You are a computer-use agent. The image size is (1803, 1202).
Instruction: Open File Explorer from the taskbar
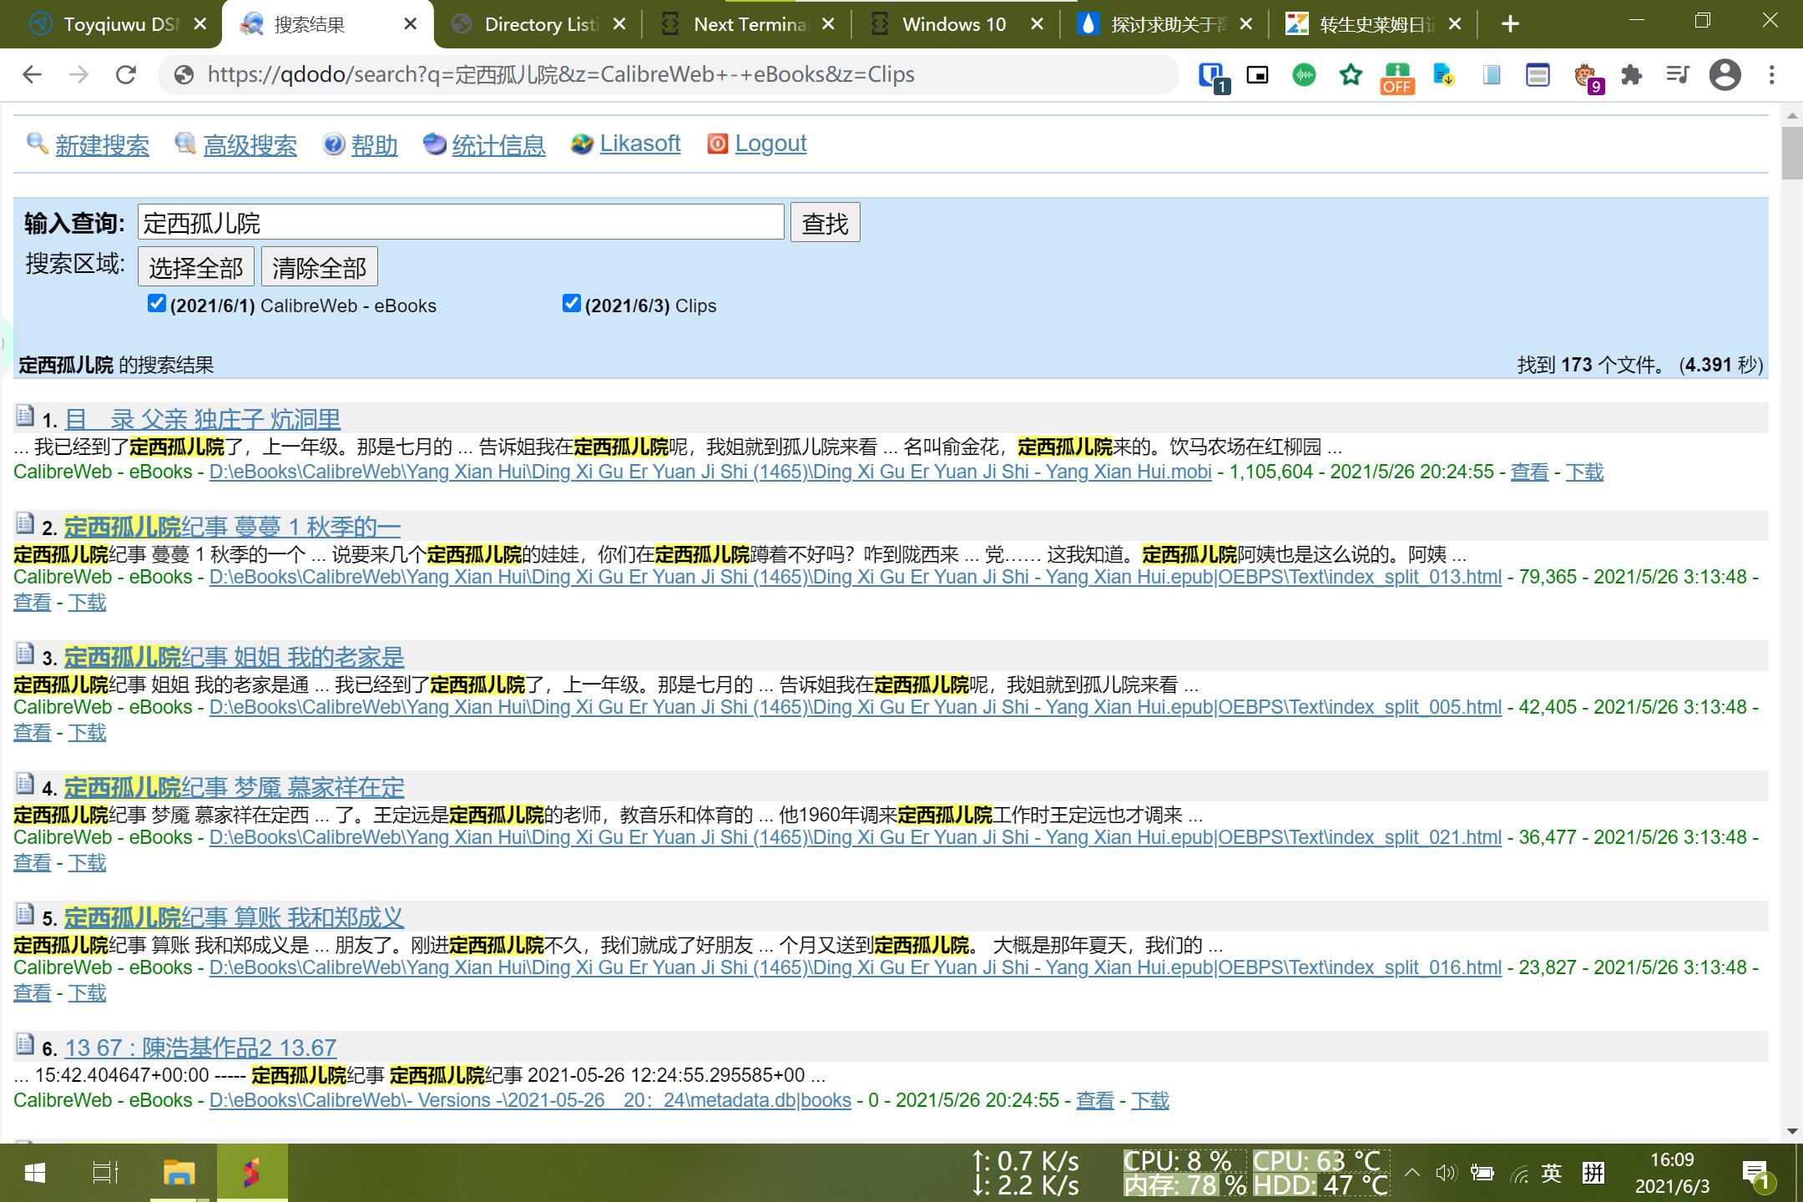[179, 1173]
